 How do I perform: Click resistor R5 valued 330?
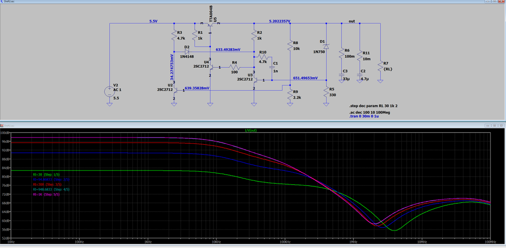(326, 92)
